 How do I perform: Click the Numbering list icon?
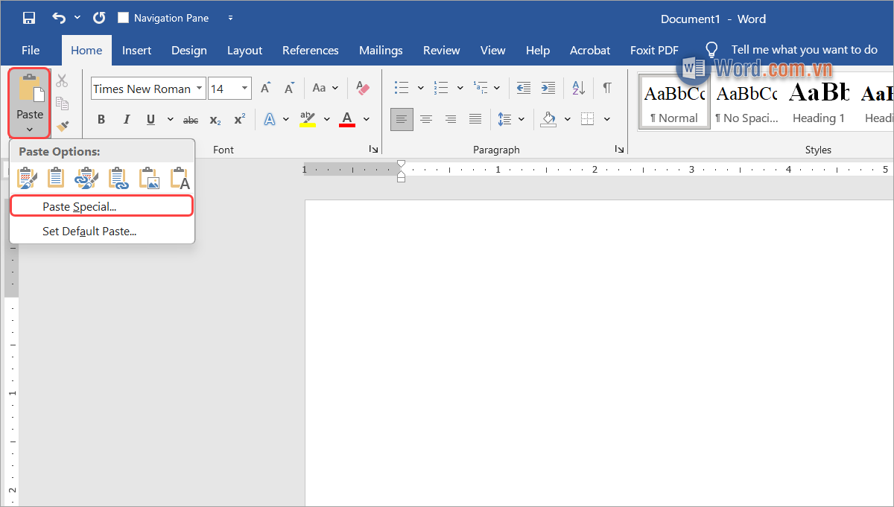click(441, 88)
